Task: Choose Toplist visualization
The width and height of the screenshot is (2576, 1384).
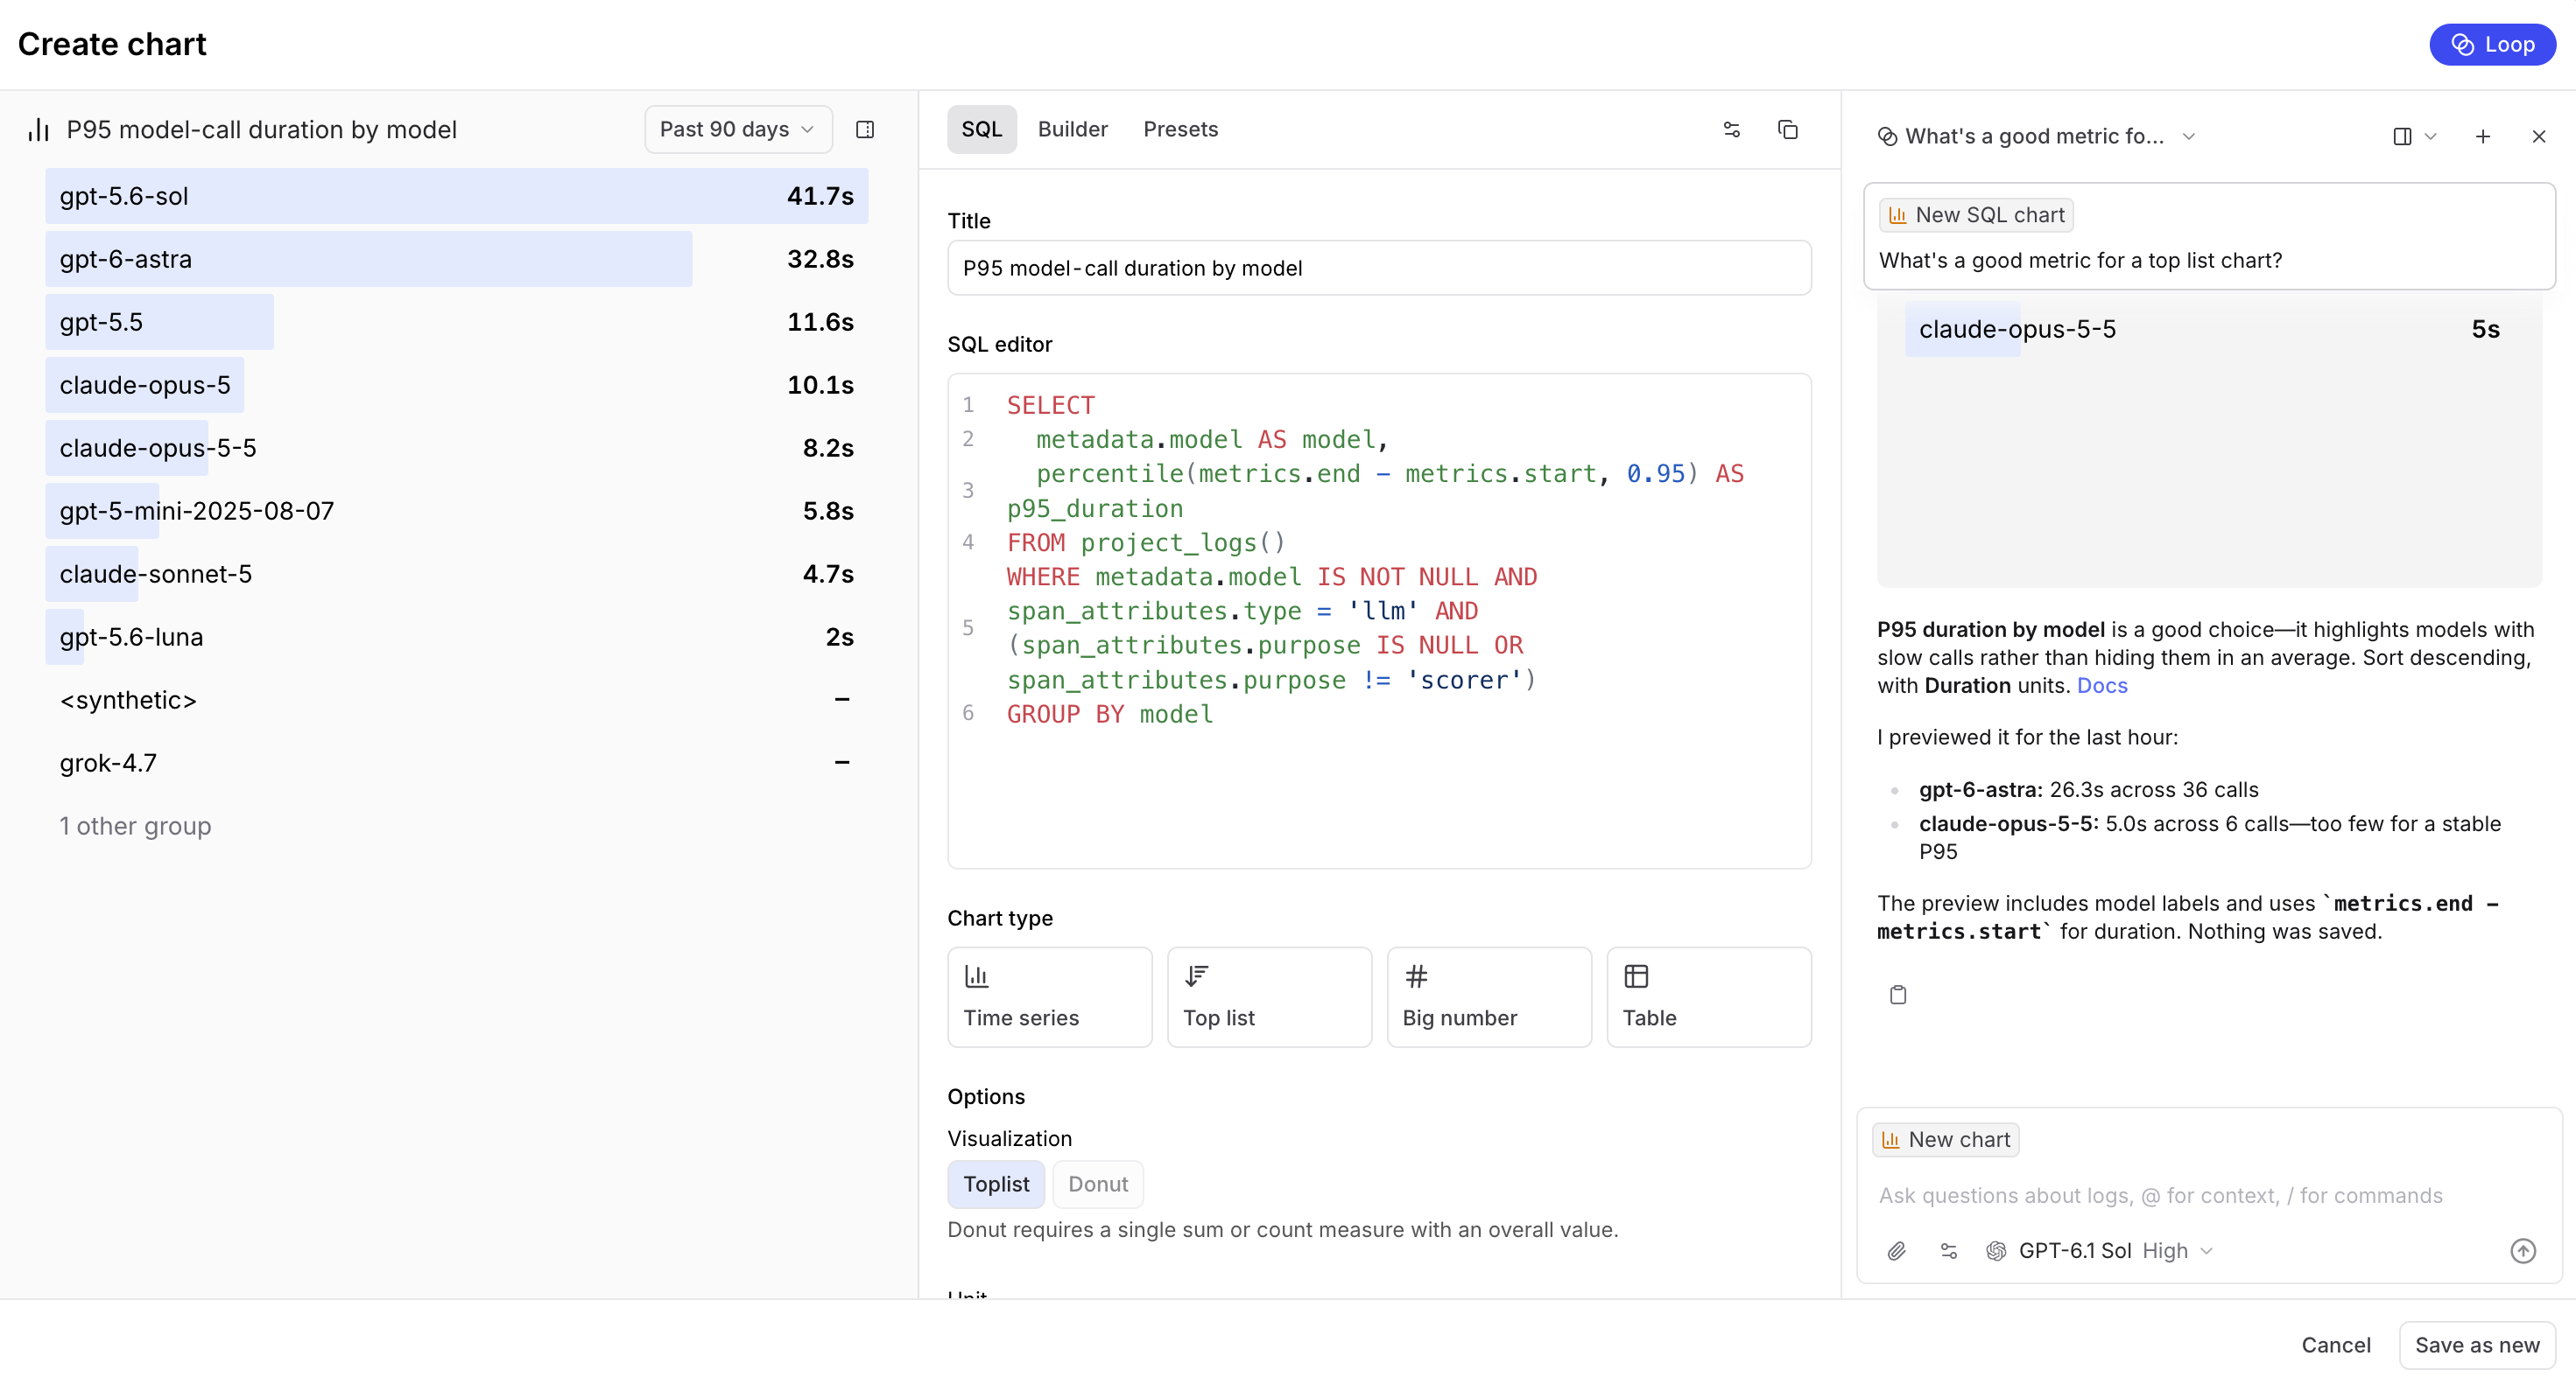Action: [x=996, y=1185]
